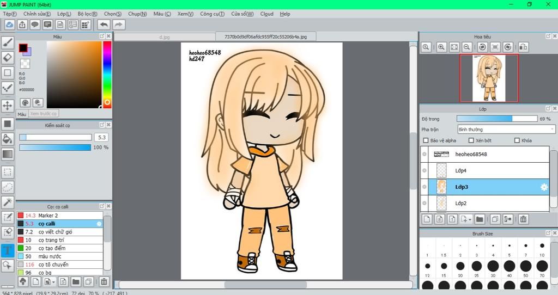The width and height of the screenshot is (558, 295).
Task: Choose the Move tool
Action: 8,105
